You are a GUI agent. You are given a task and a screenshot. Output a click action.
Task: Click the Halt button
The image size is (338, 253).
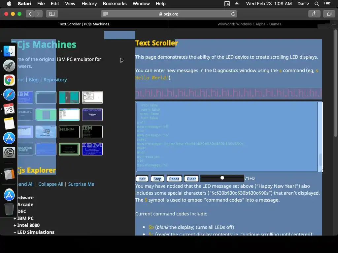coord(142,179)
